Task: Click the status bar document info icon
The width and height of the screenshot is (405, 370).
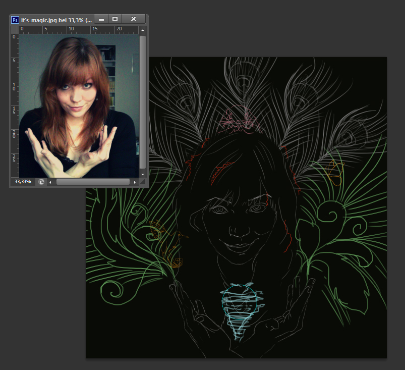Action: [41, 182]
